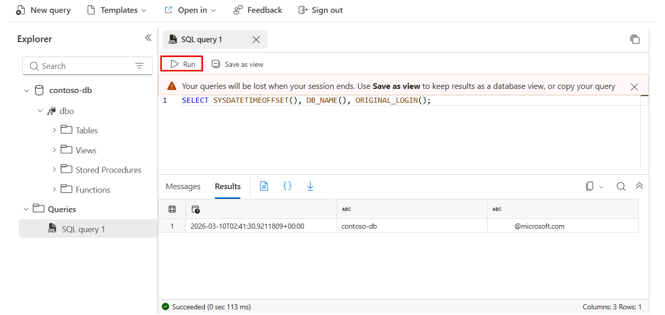Click the Tables folder icon
Screen dimensions: 665x315
66,129
